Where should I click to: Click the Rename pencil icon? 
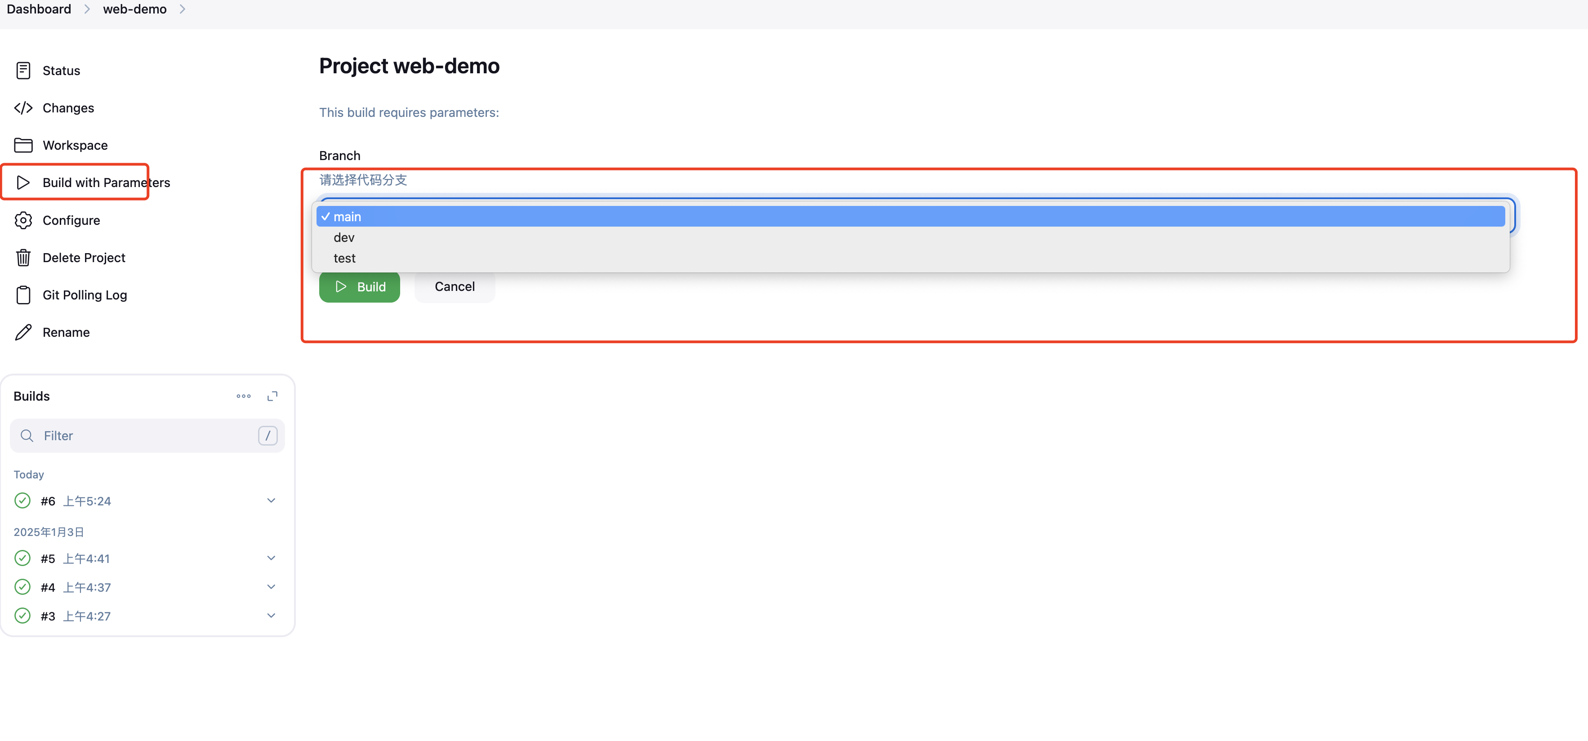[x=23, y=332]
